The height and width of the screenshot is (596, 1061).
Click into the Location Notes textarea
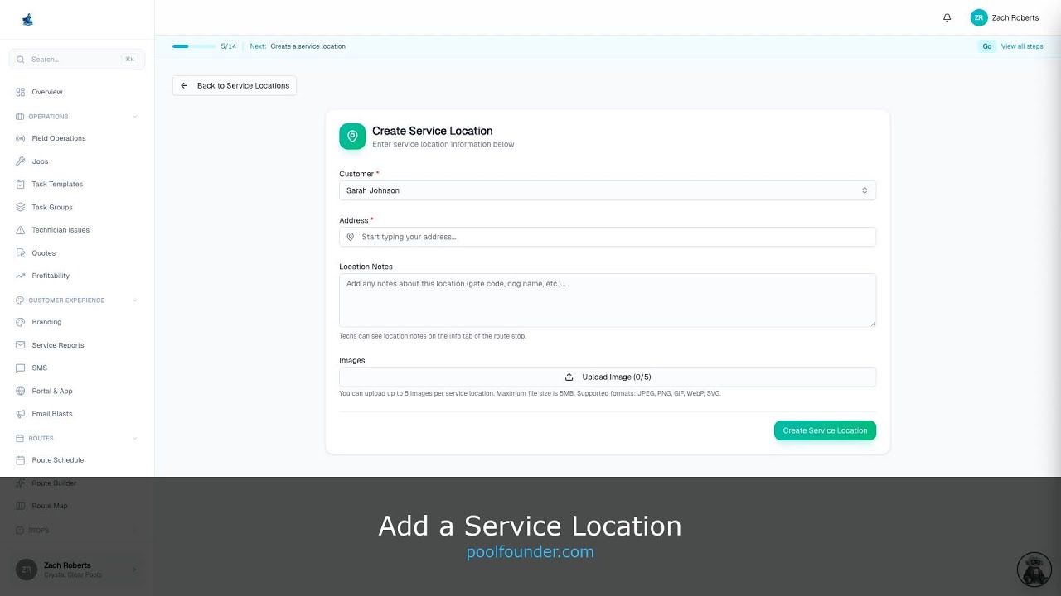pyautogui.click(x=608, y=300)
